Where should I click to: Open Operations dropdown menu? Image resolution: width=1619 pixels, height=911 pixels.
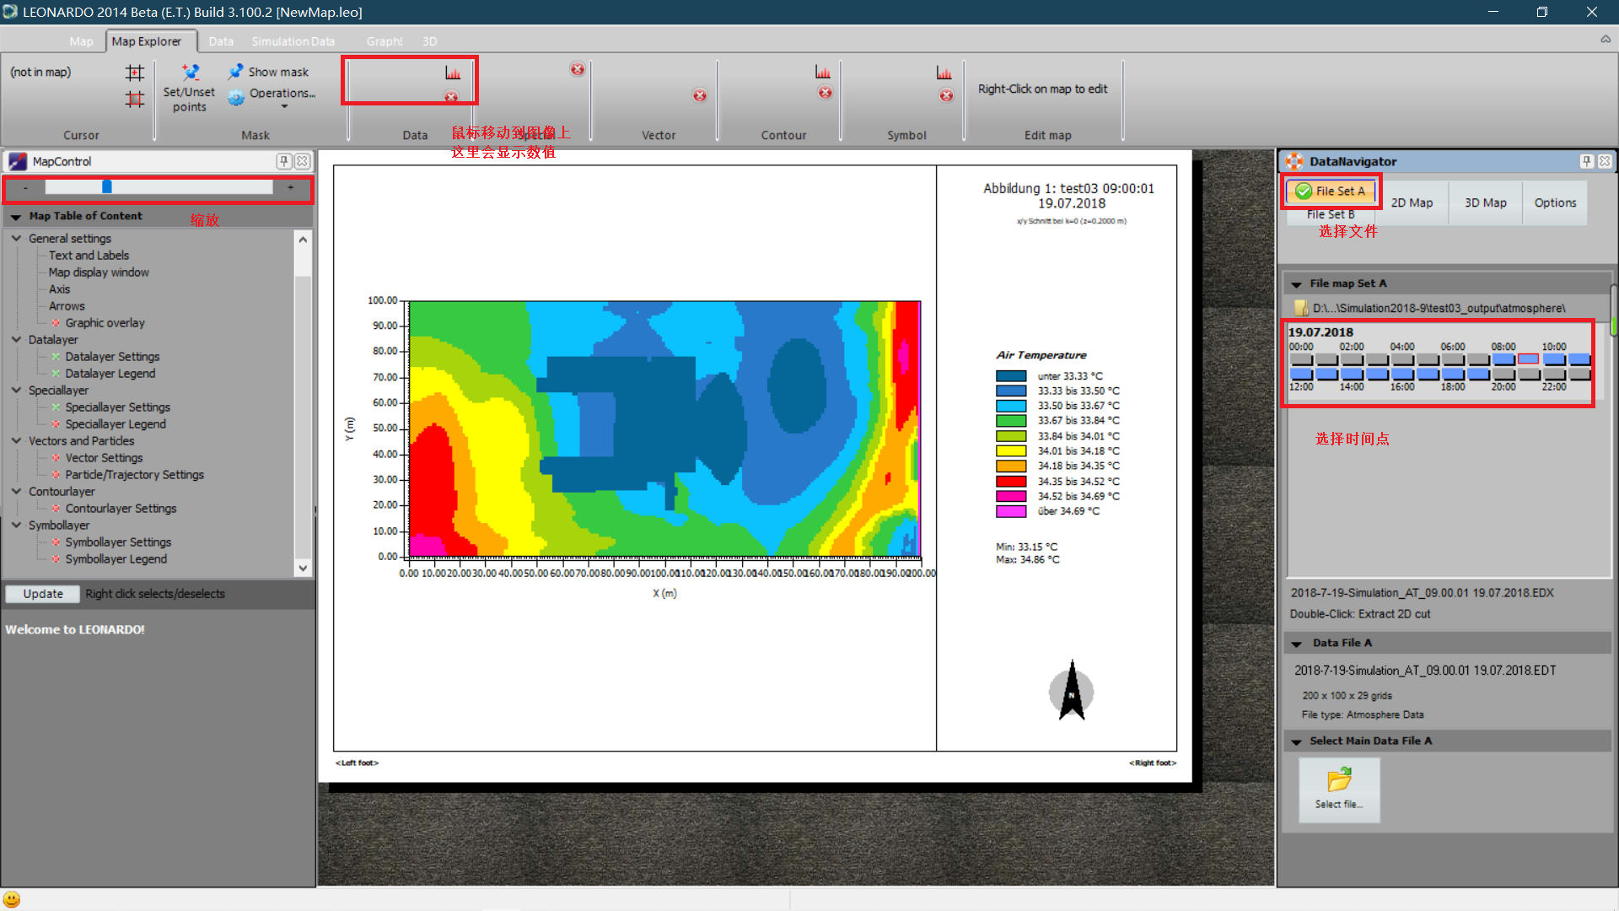[x=282, y=94]
